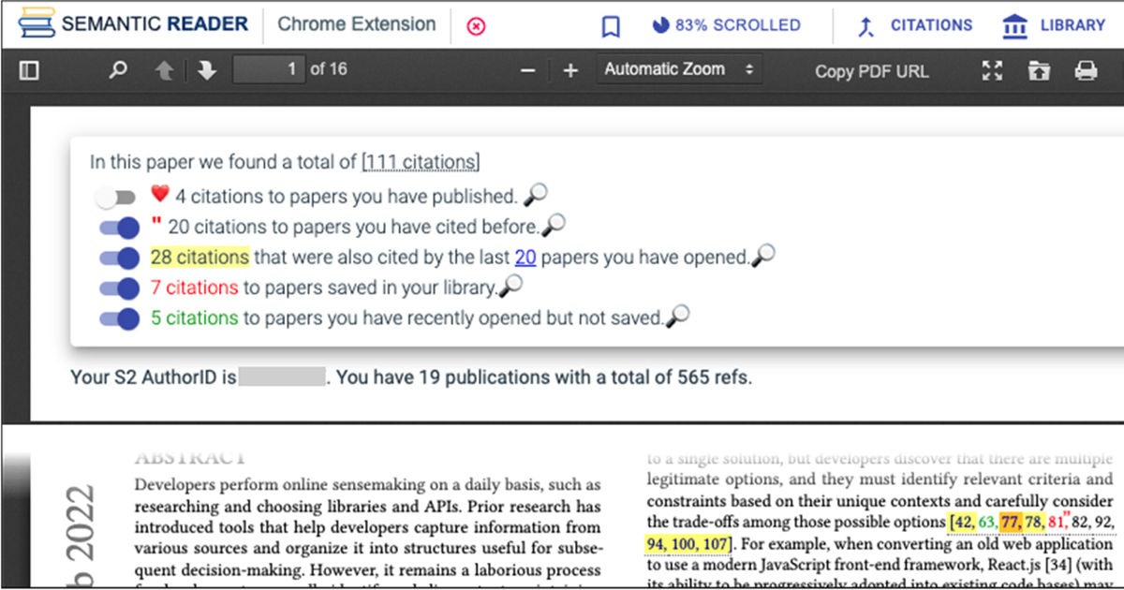Turn off papers saved in library toggle
Screen dimensions: 1124x590
tap(119, 288)
